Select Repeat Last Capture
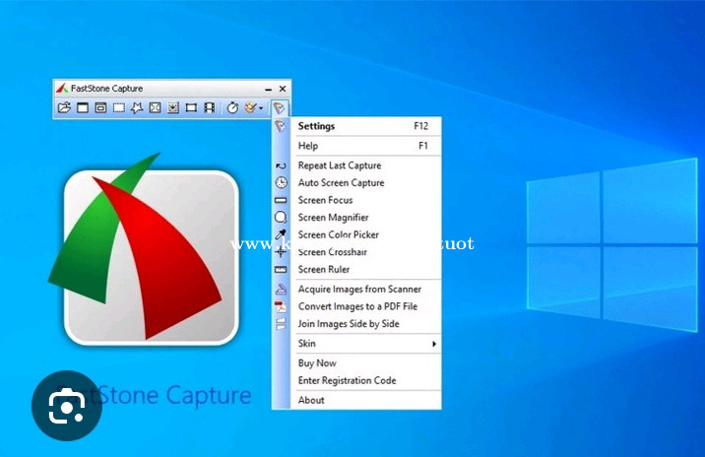Screen dimensions: 705x457 [x=357, y=165]
